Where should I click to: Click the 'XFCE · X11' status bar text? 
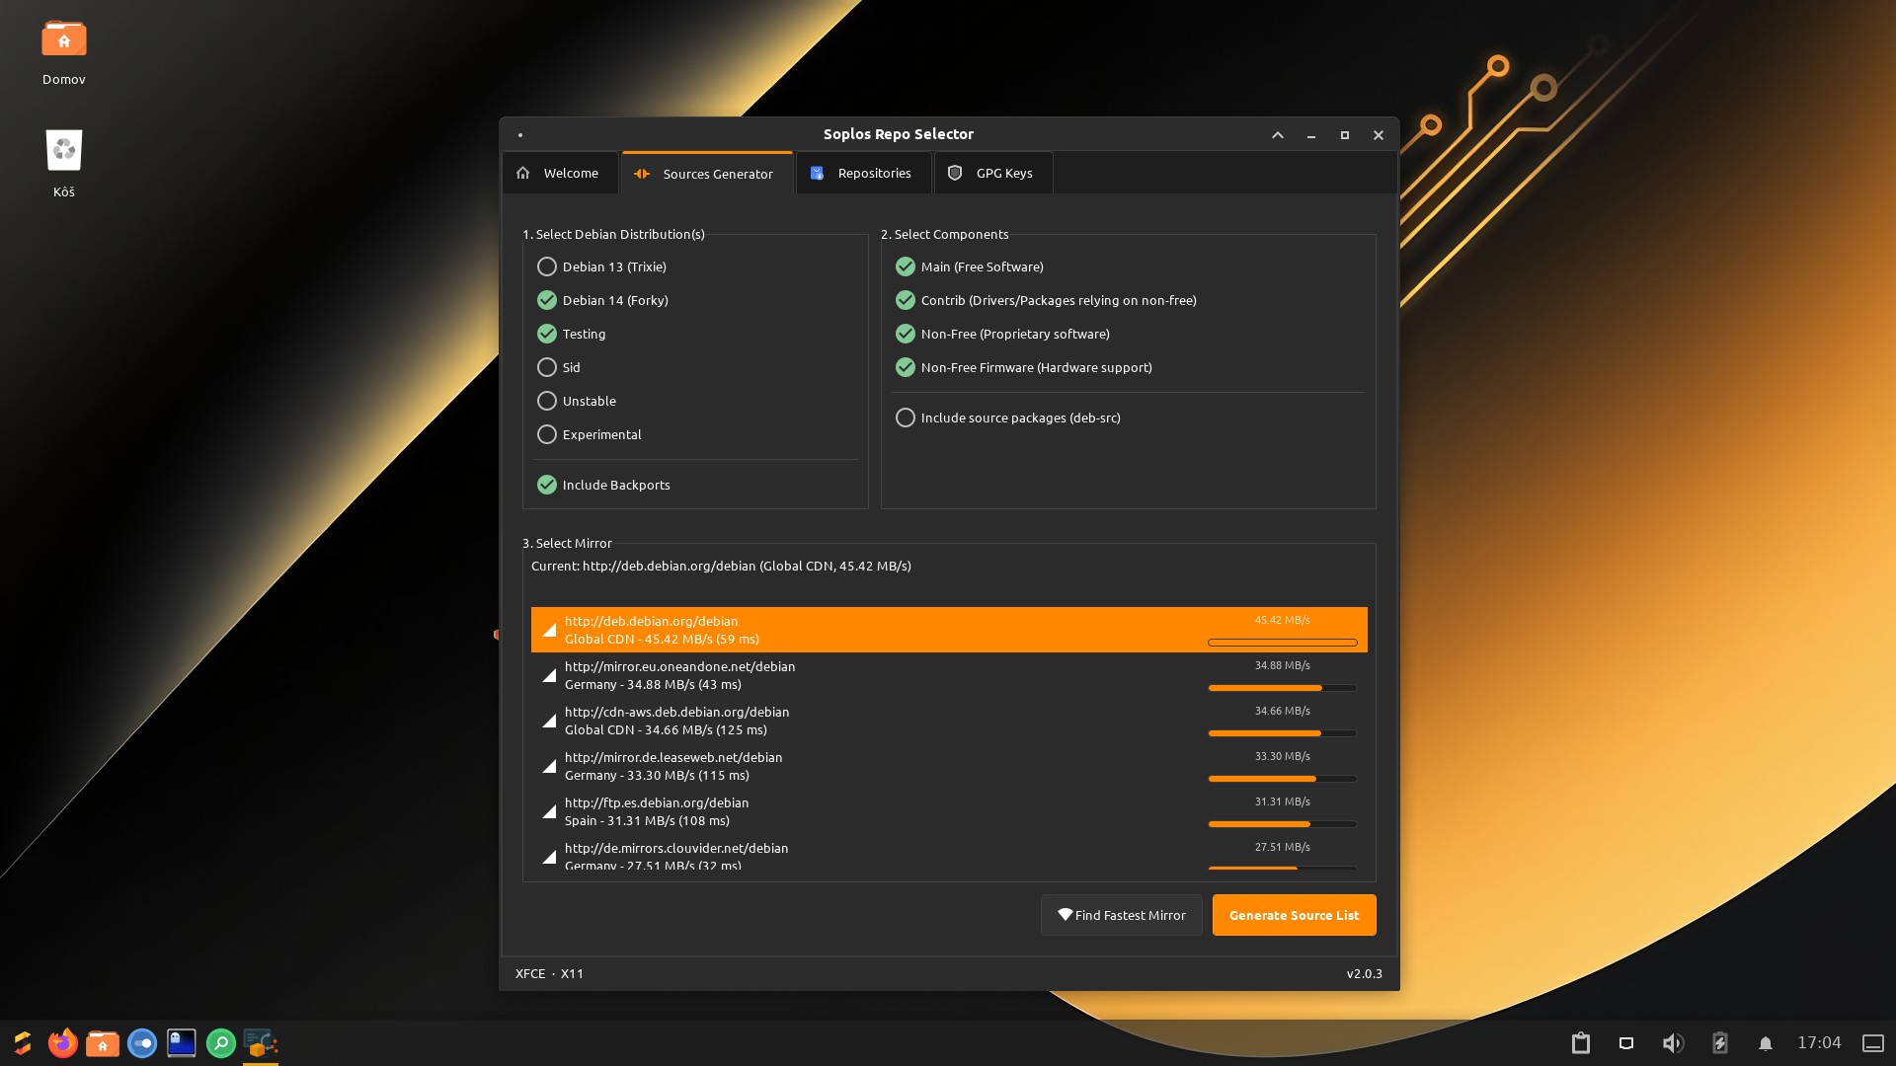(x=549, y=973)
